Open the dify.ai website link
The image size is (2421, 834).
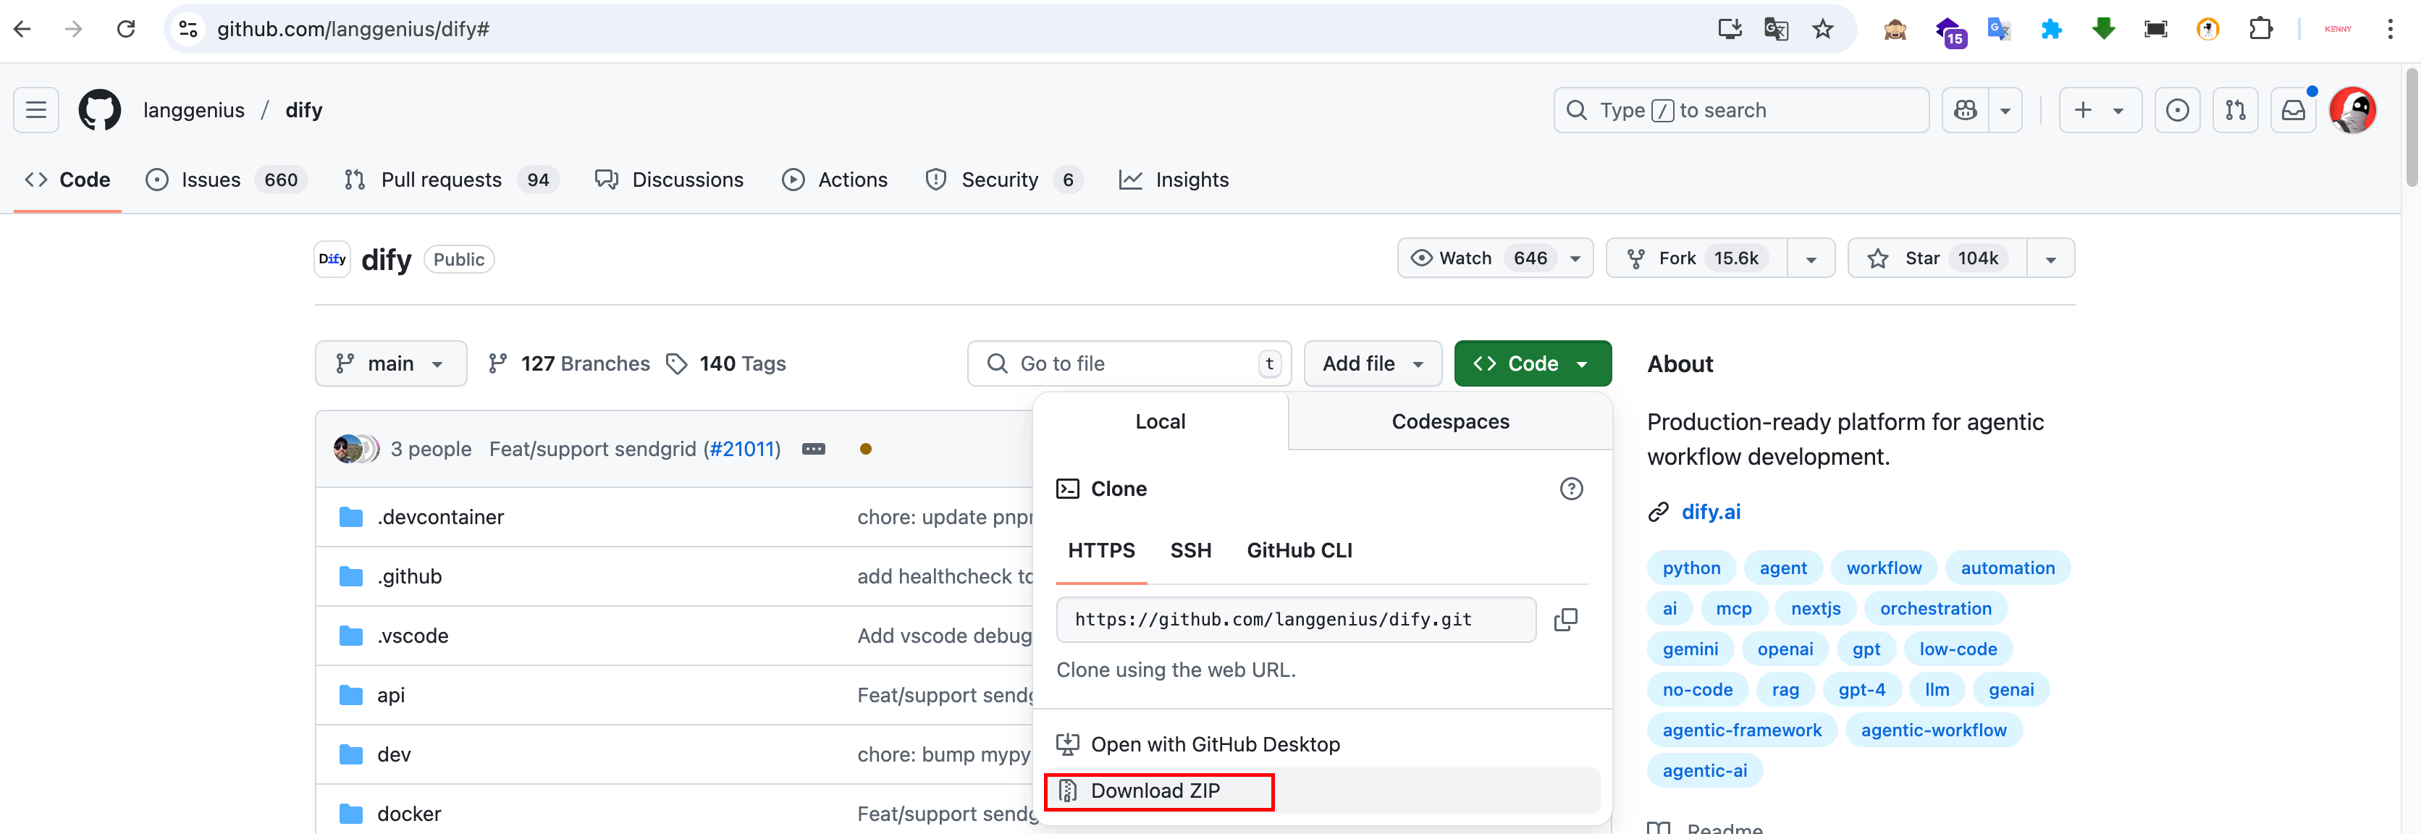1711,513
